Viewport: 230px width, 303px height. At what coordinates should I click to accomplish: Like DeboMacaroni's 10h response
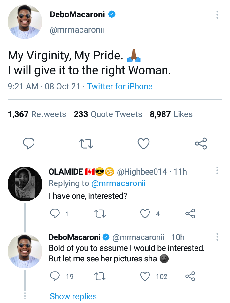coord(145,276)
